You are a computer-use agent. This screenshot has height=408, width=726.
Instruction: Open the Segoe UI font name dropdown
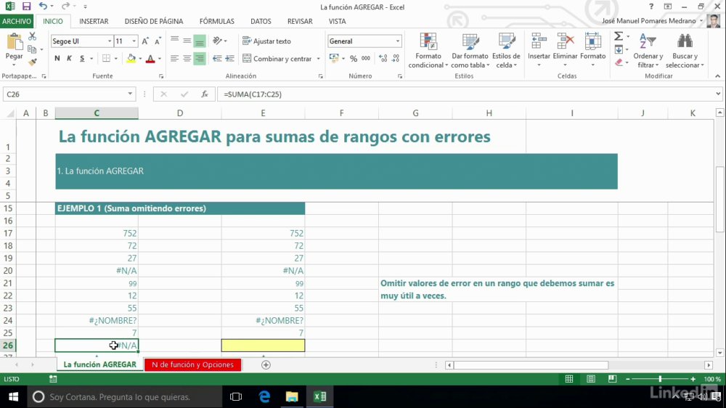(x=110, y=41)
